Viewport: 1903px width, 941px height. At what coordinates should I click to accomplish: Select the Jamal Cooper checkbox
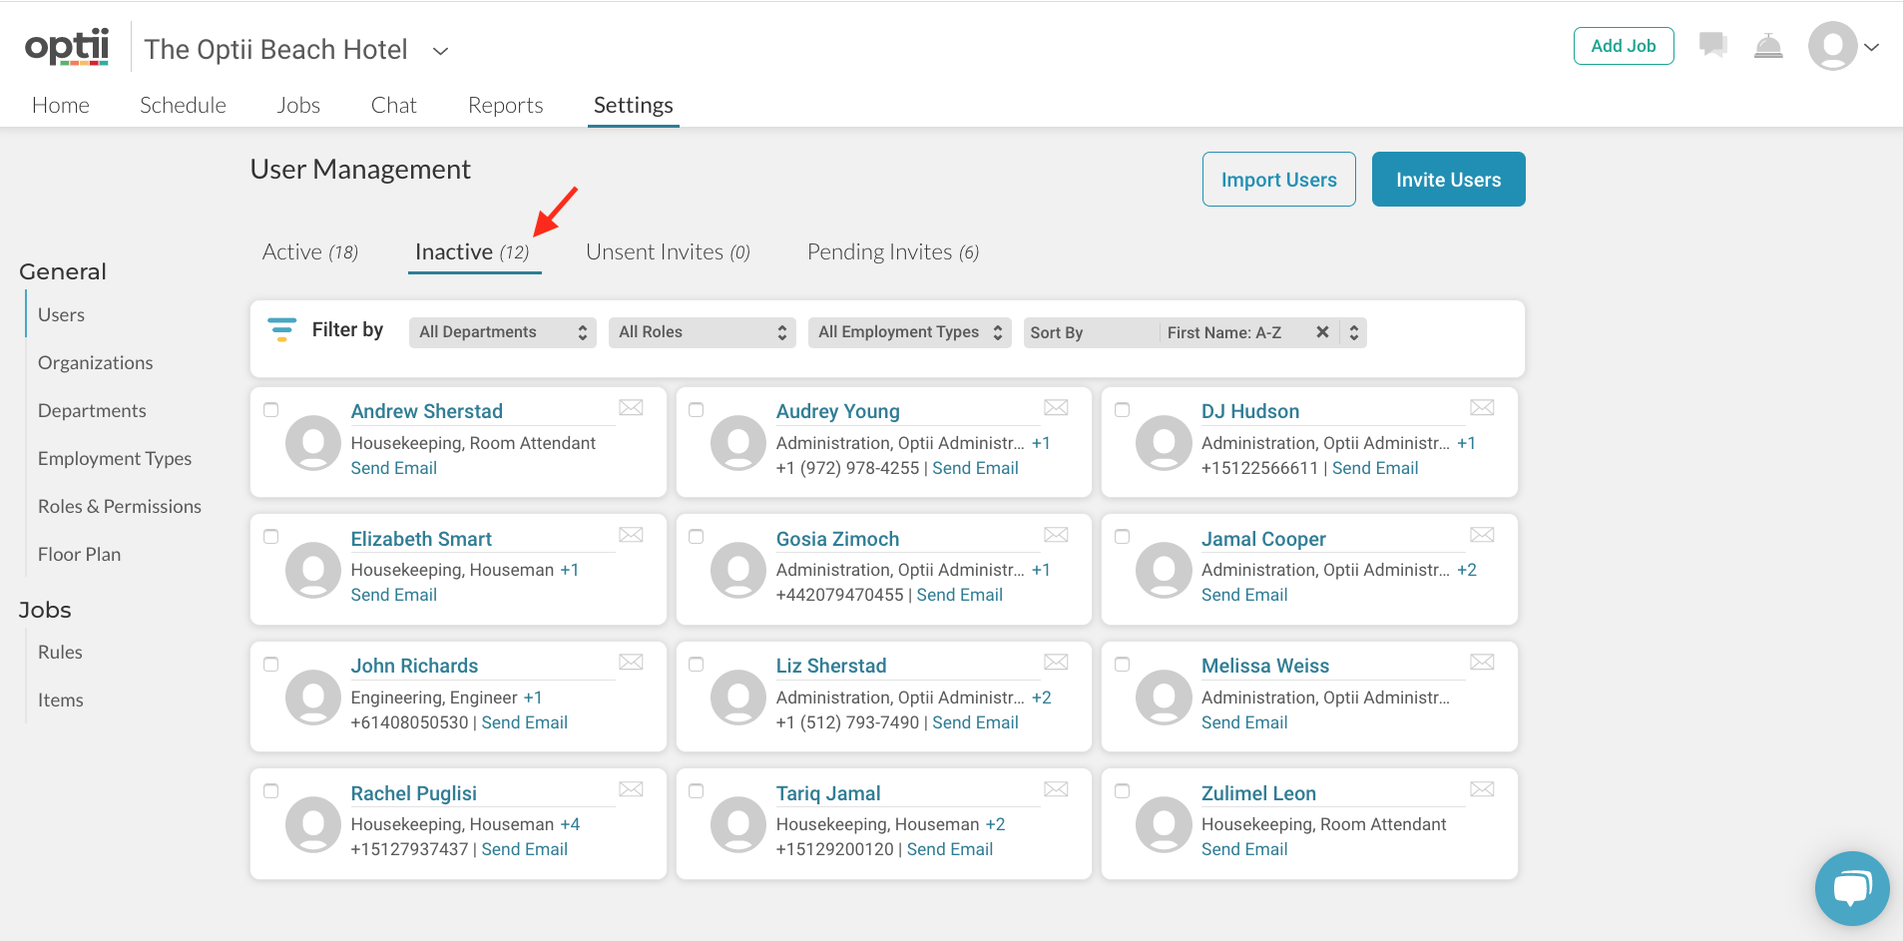pyautogui.click(x=1122, y=537)
